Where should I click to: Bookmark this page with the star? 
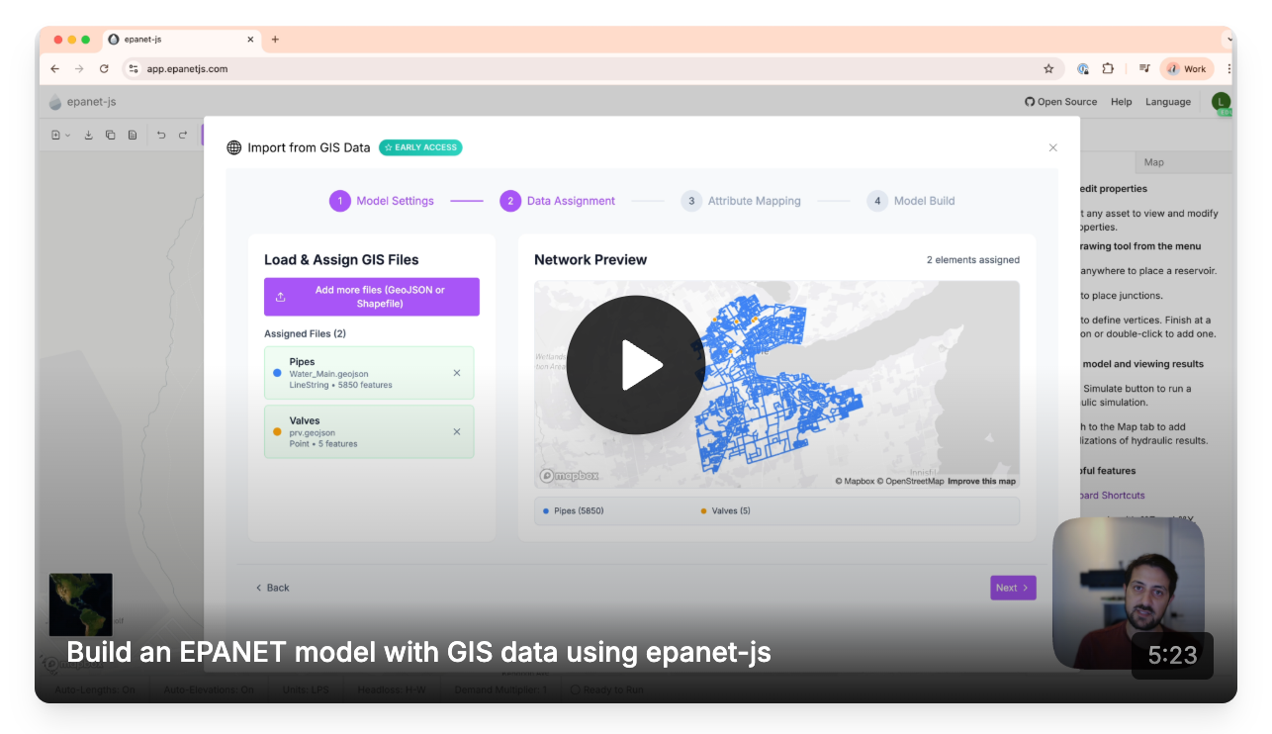(1048, 69)
